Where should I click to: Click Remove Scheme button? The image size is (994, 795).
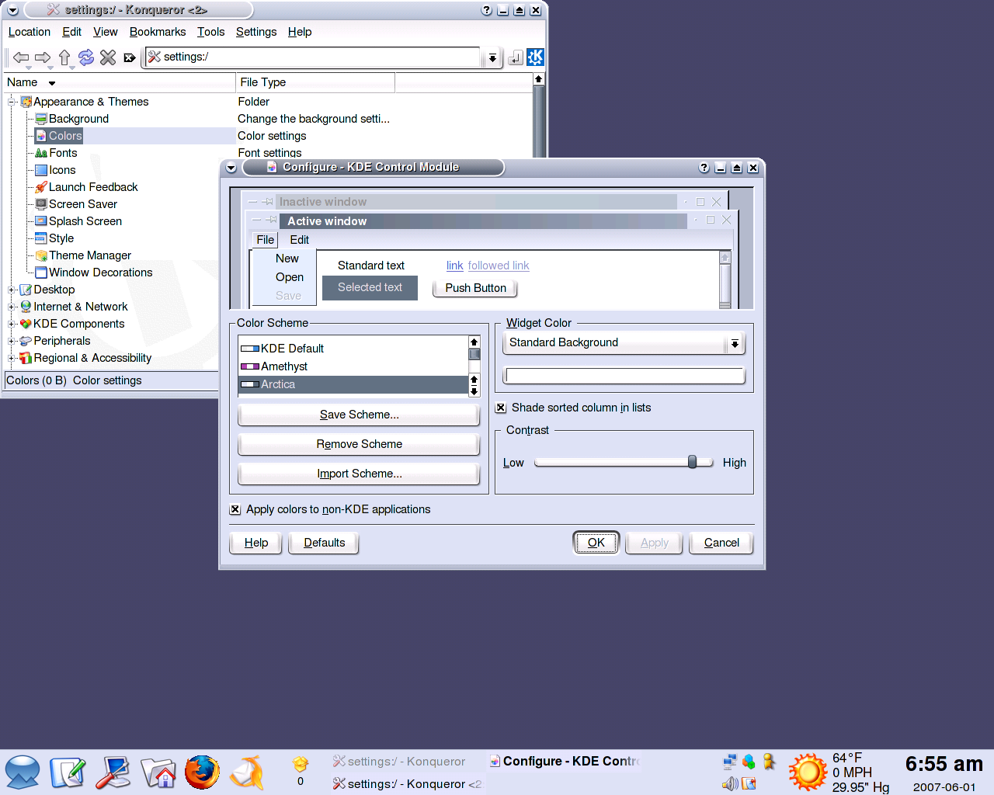point(359,444)
